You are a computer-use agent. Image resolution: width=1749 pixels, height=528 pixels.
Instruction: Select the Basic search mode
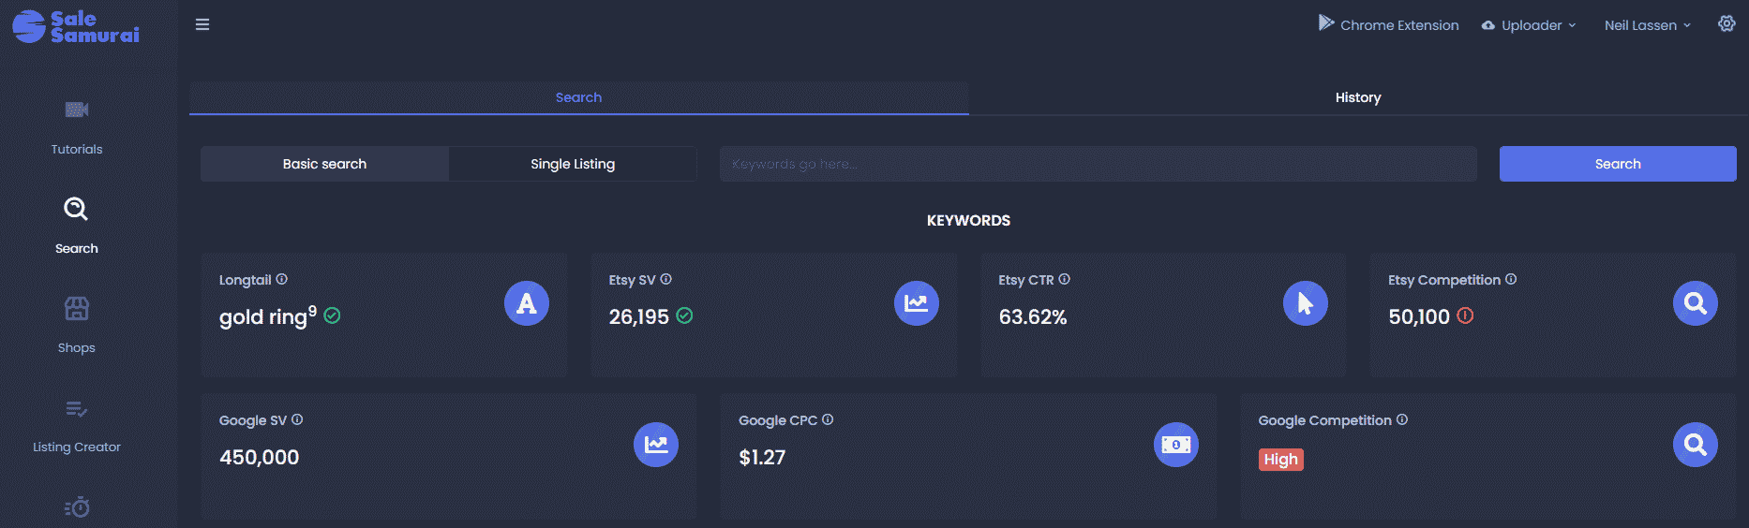324,164
